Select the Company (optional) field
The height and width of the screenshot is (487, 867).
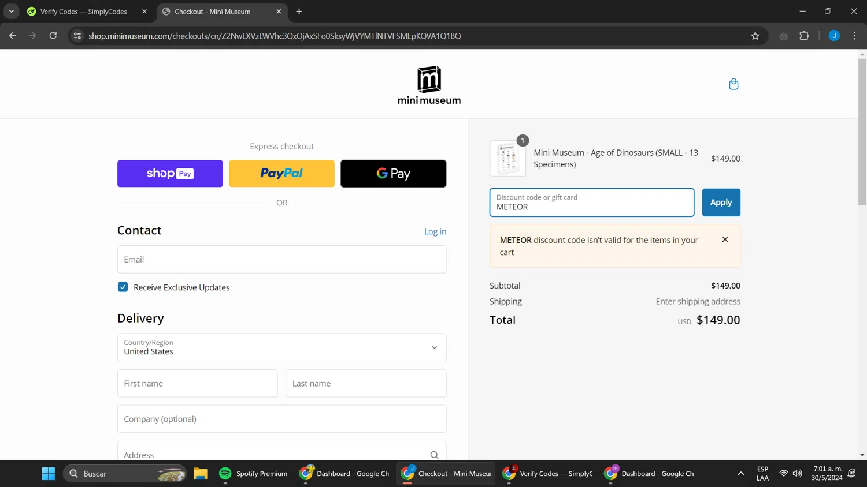point(281,419)
